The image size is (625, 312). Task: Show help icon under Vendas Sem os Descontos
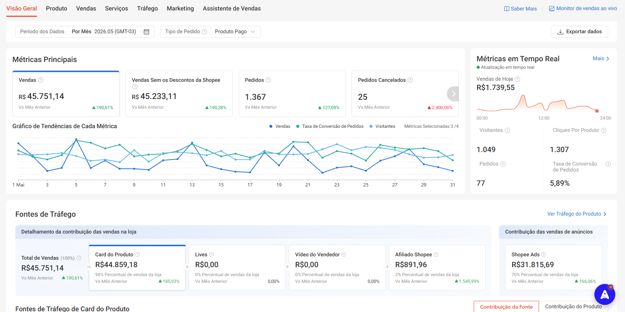(x=134, y=87)
